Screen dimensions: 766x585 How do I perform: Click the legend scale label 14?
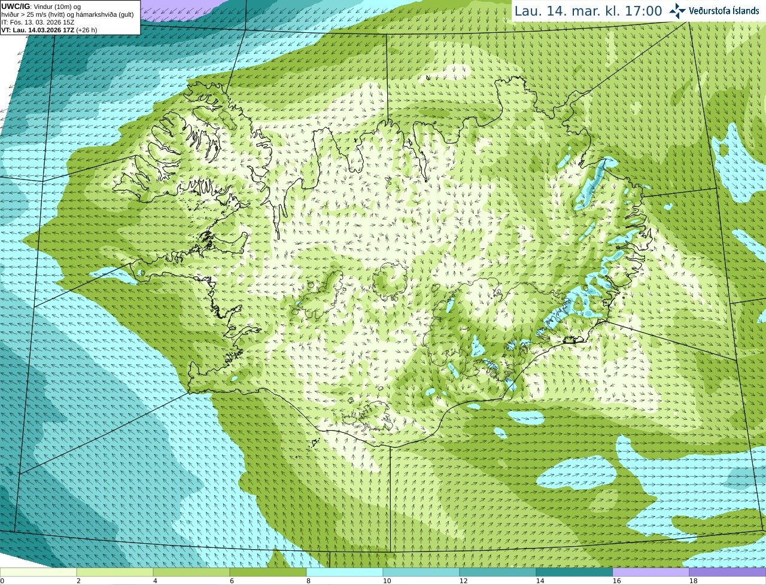click(540, 581)
